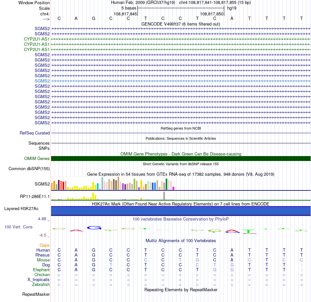Select the Scale label in the ruler

44,8
